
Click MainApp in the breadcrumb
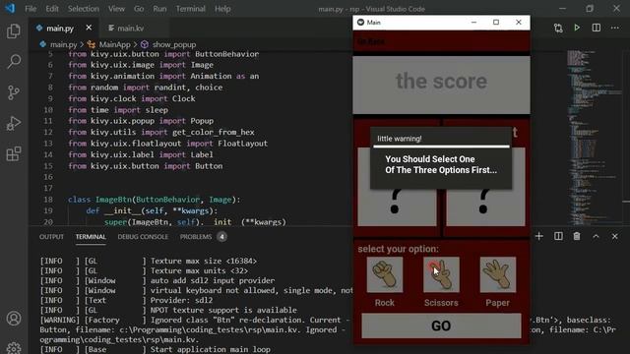point(114,44)
